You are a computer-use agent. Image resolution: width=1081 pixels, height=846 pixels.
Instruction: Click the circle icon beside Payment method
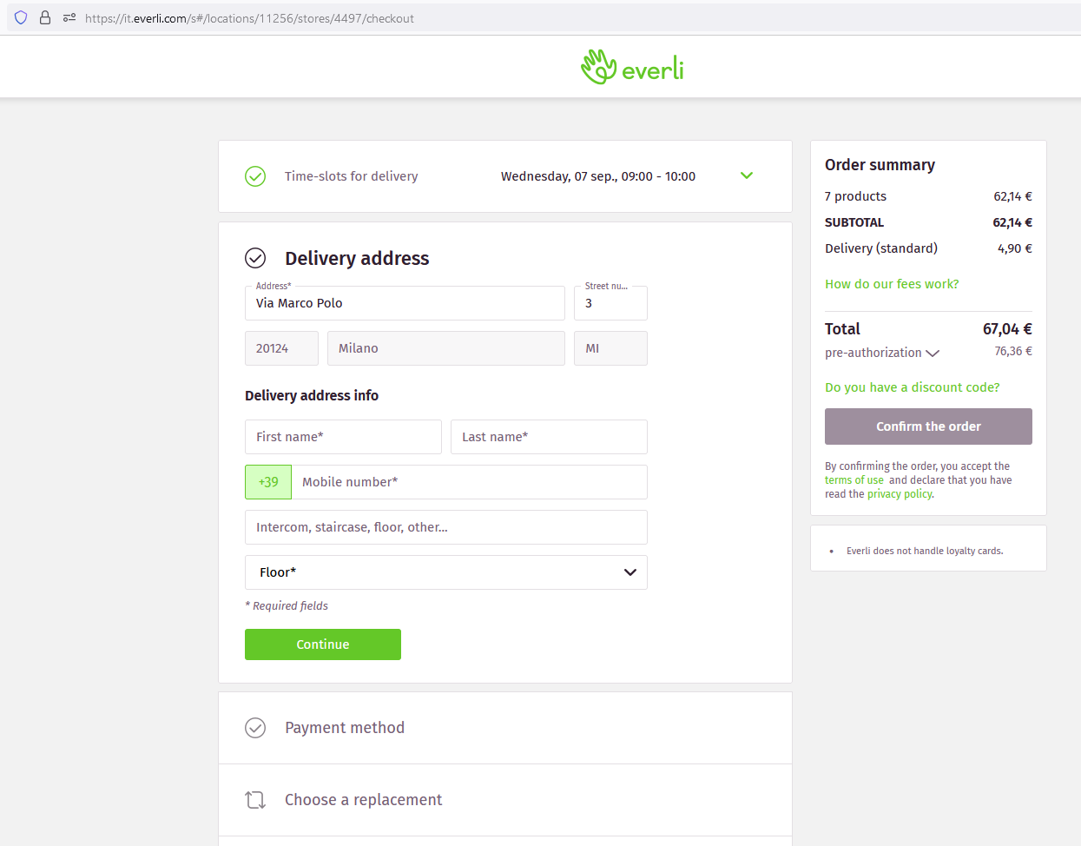255,727
